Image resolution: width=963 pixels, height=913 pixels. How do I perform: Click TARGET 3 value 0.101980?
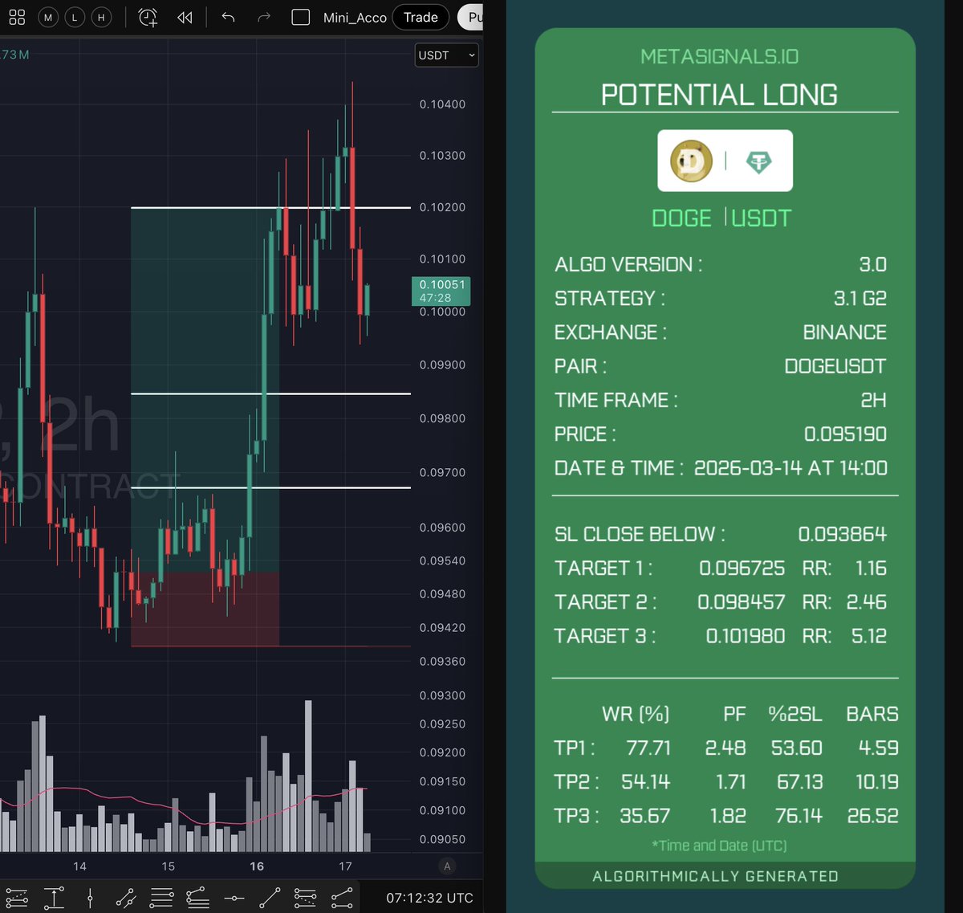click(x=746, y=636)
